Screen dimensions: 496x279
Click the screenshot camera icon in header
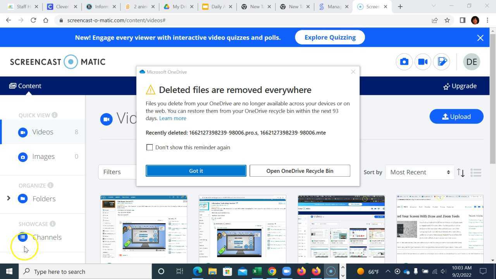click(x=404, y=62)
